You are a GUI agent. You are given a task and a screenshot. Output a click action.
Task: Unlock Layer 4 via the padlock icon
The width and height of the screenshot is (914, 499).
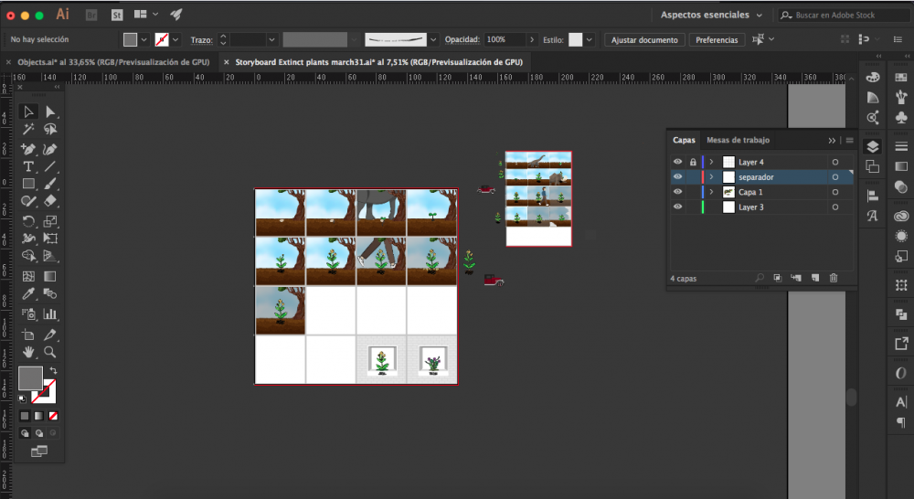click(x=693, y=162)
